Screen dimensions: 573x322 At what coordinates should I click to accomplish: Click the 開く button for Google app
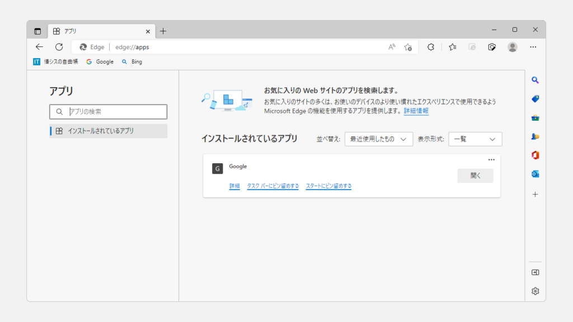click(475, 176)
